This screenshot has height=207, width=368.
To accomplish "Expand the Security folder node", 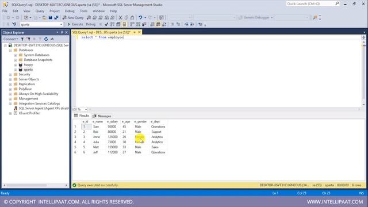I will point(10,75).
